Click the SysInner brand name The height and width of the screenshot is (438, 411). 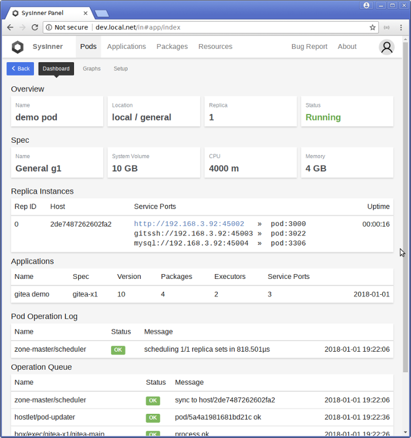[x=48, y=46]
